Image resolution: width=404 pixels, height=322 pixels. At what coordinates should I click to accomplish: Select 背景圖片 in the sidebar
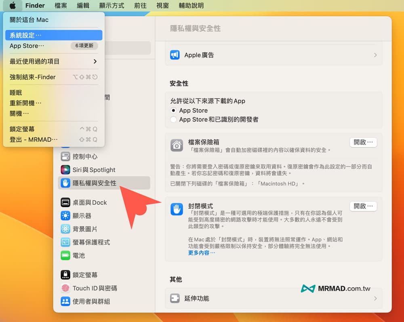[x=104, y=229]
